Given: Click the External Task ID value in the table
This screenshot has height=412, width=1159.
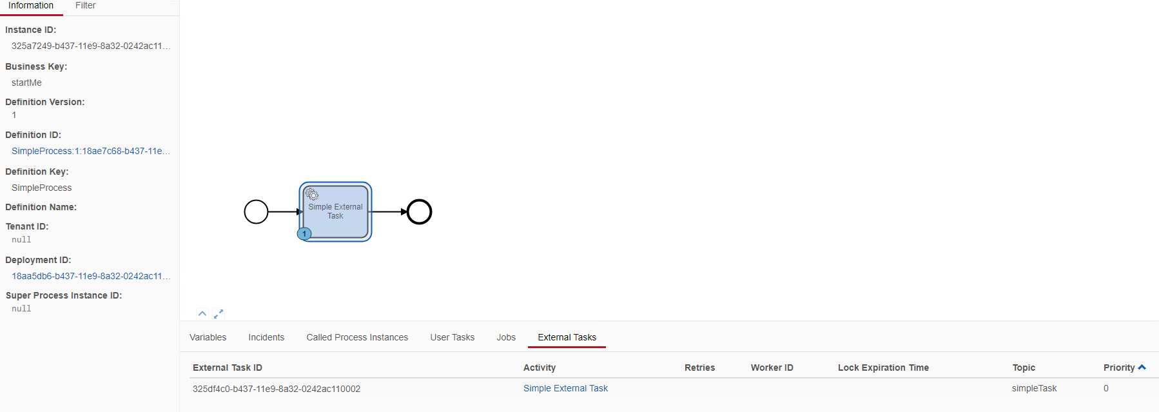Looking at the screenshot, I should coord(276,389).
